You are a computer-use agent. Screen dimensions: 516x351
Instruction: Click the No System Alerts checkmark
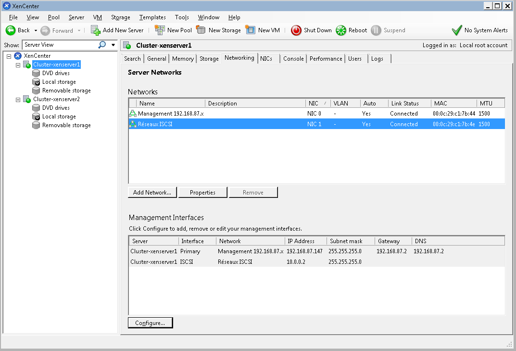click(457, 30)
